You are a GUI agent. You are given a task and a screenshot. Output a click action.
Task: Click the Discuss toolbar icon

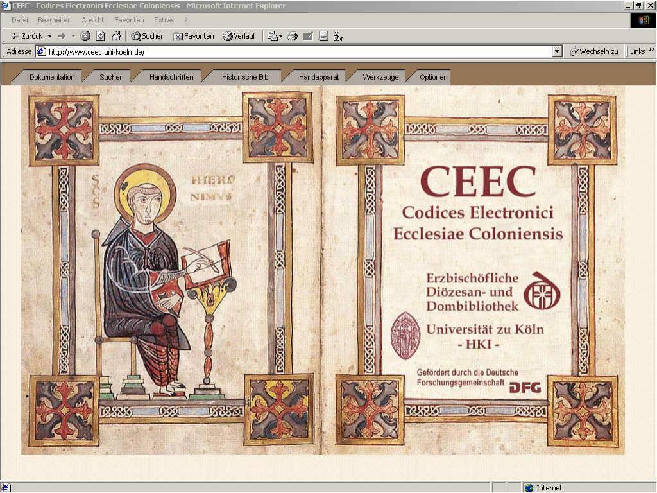coord(323,37)
